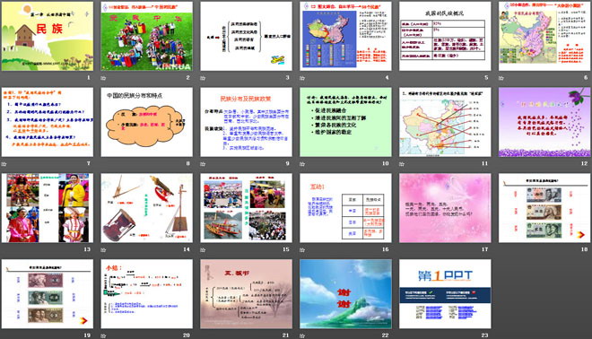Click the animation star under slide 2
Screen dimensions: 592x339
click(103, 78)
